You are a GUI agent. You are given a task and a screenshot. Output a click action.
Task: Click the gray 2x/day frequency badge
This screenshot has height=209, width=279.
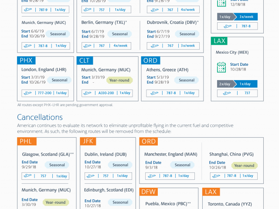pos(227,84)
